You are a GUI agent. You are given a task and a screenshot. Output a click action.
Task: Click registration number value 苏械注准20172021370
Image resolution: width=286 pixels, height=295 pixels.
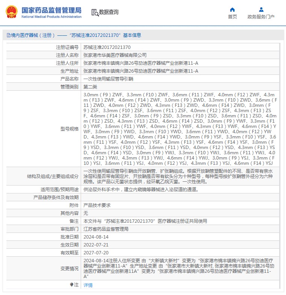coord(107,47)
